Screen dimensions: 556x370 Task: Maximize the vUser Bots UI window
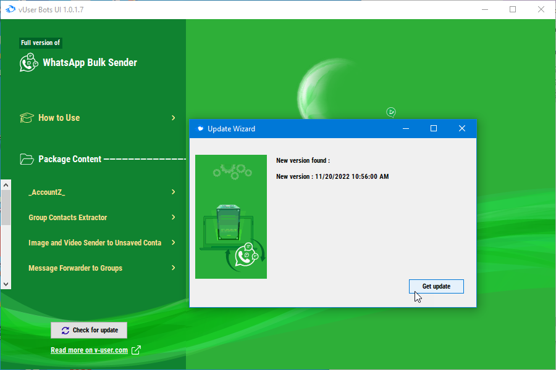point(513,9)
